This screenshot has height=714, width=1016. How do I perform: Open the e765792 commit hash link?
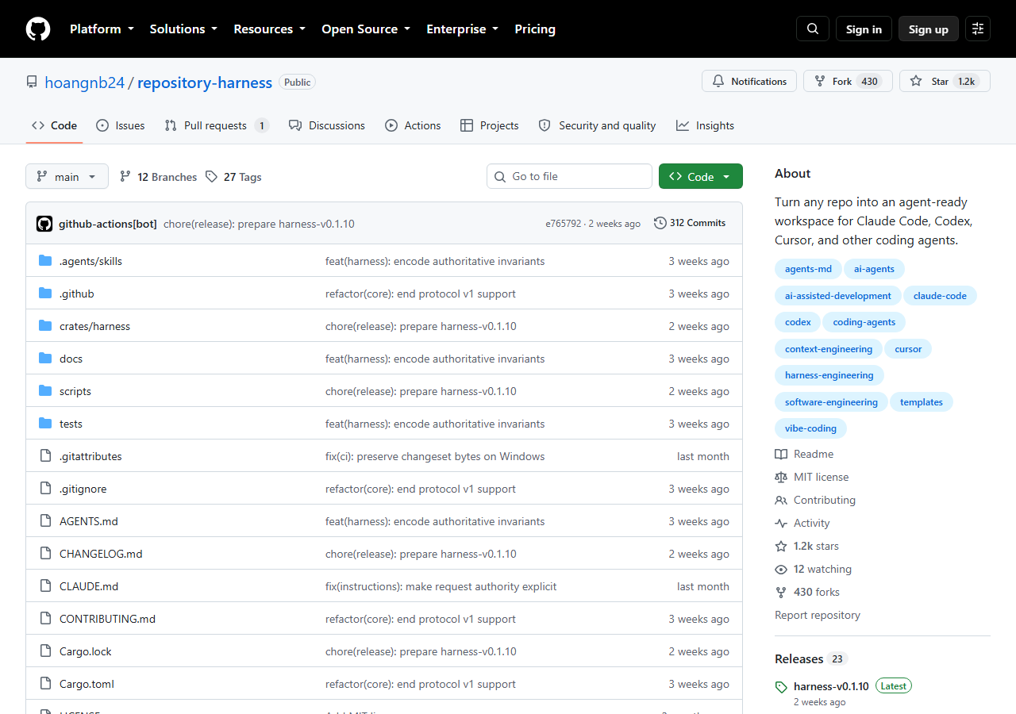tap(564, 224)
